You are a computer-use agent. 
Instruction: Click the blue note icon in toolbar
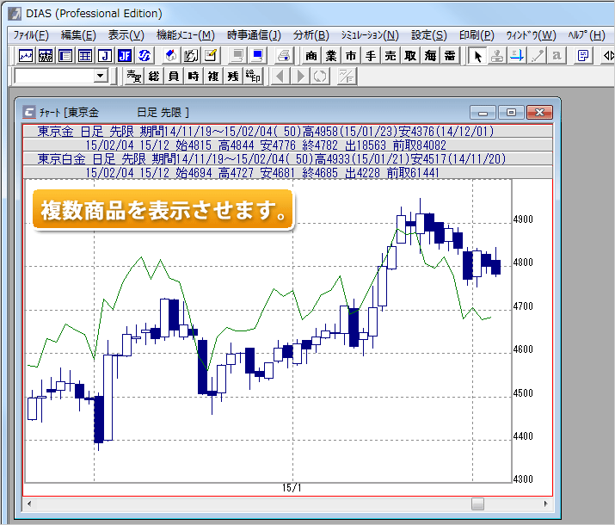[582, 56]
